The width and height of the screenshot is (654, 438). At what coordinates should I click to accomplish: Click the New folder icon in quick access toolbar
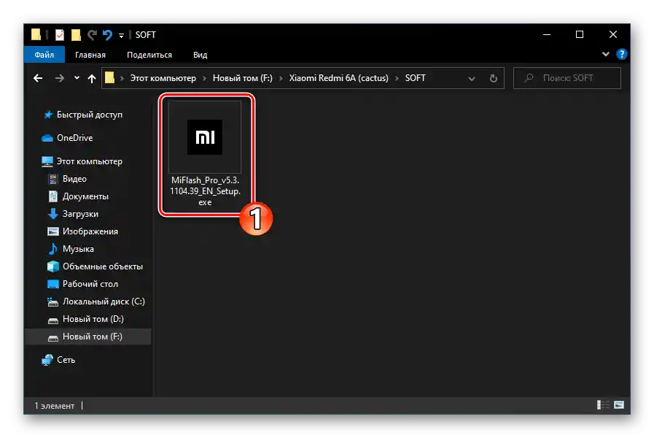(74, 34)
